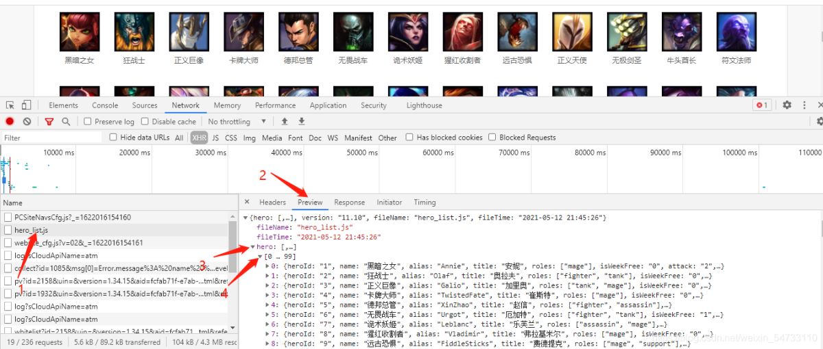Filter requests by XHR type

(x=200, y=138)
